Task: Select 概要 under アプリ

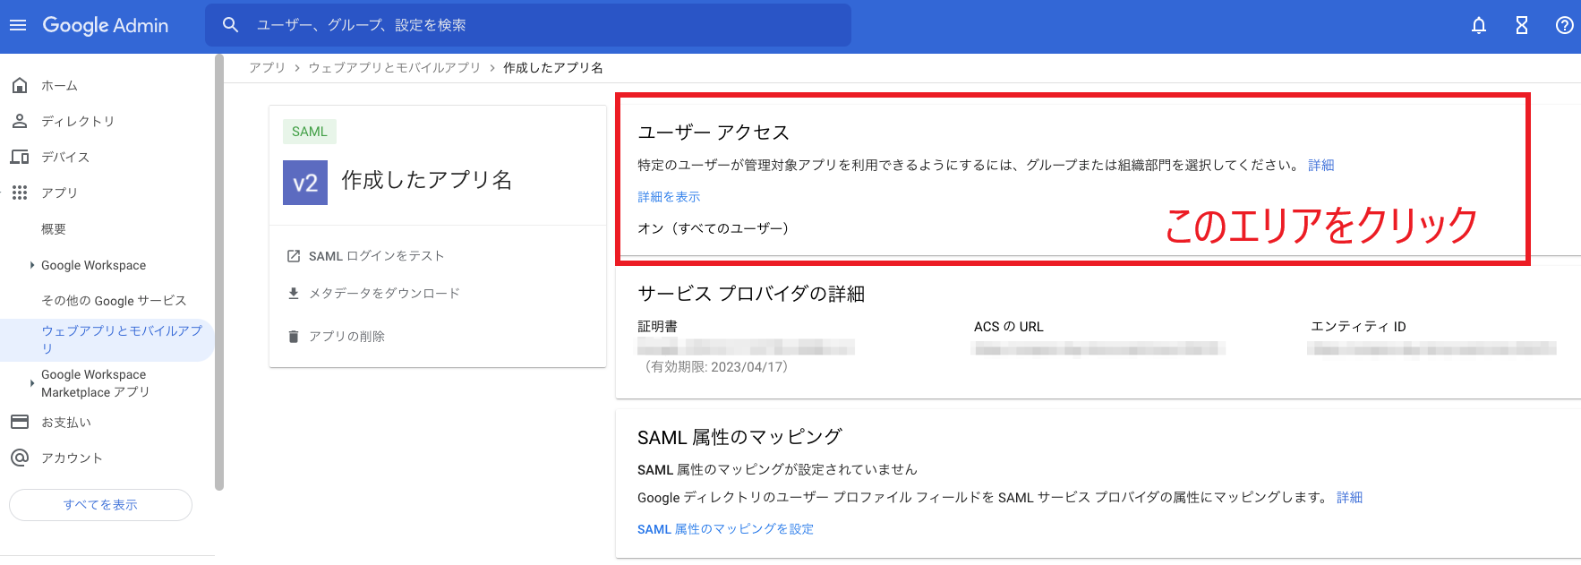Action: tap(54, 229)
